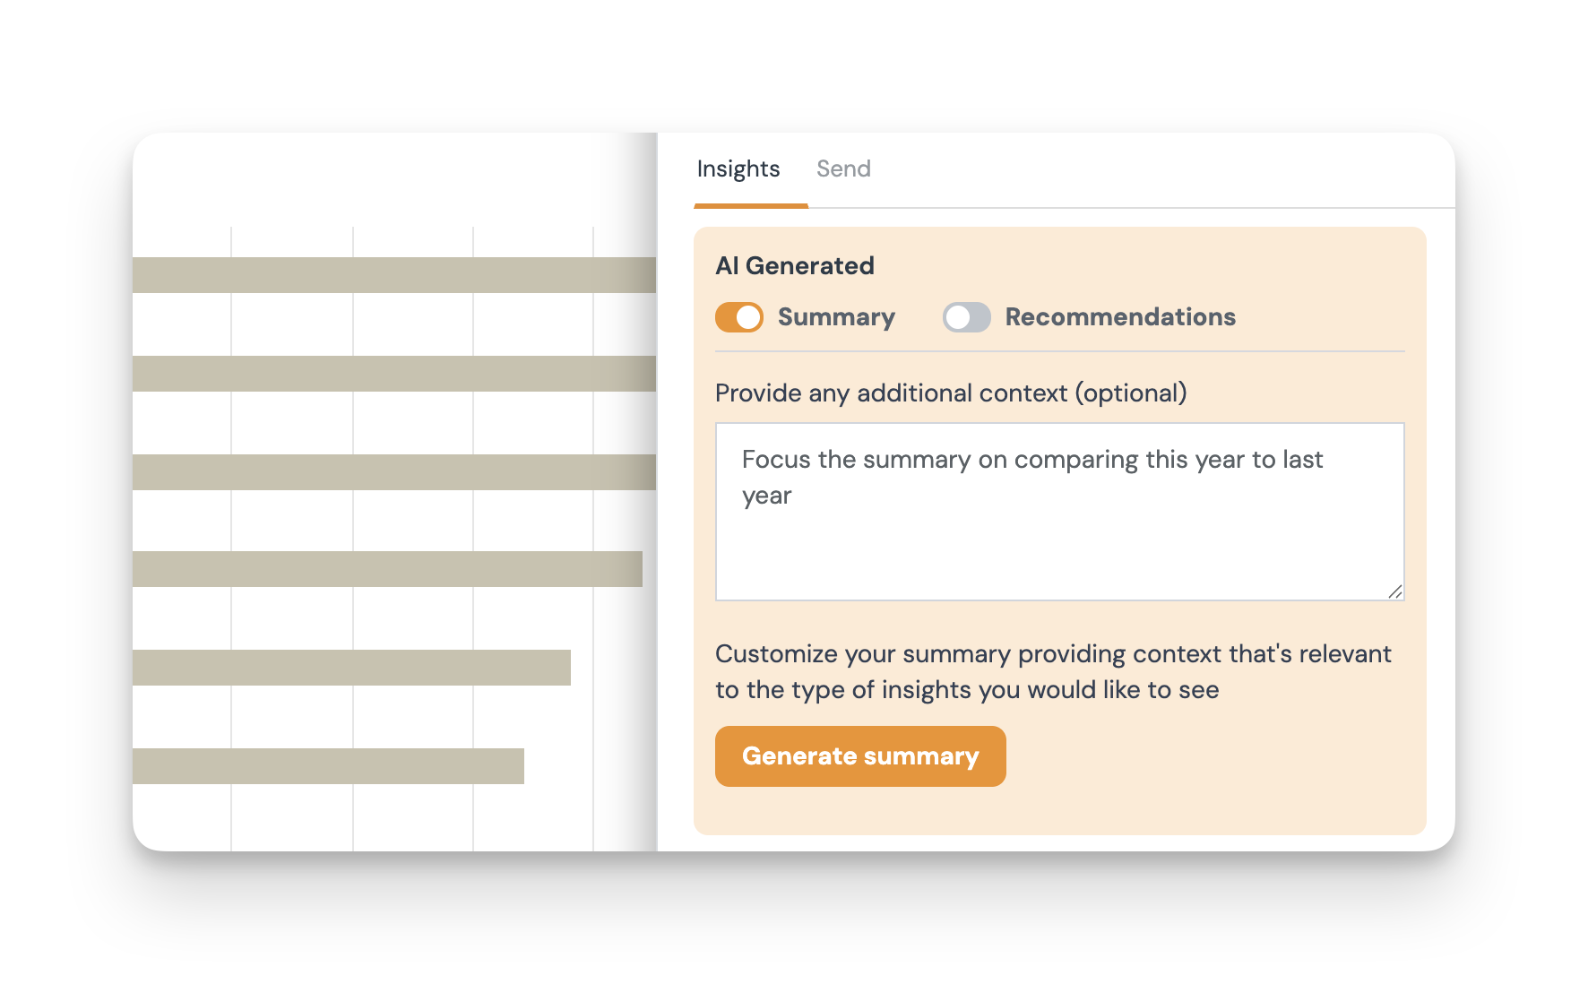Enable the Recommendations toggle

tap(966, 317)
